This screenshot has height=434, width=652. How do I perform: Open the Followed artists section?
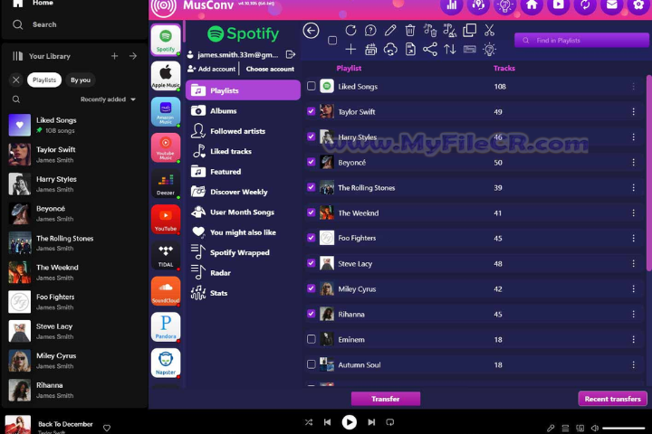[243, 131]
